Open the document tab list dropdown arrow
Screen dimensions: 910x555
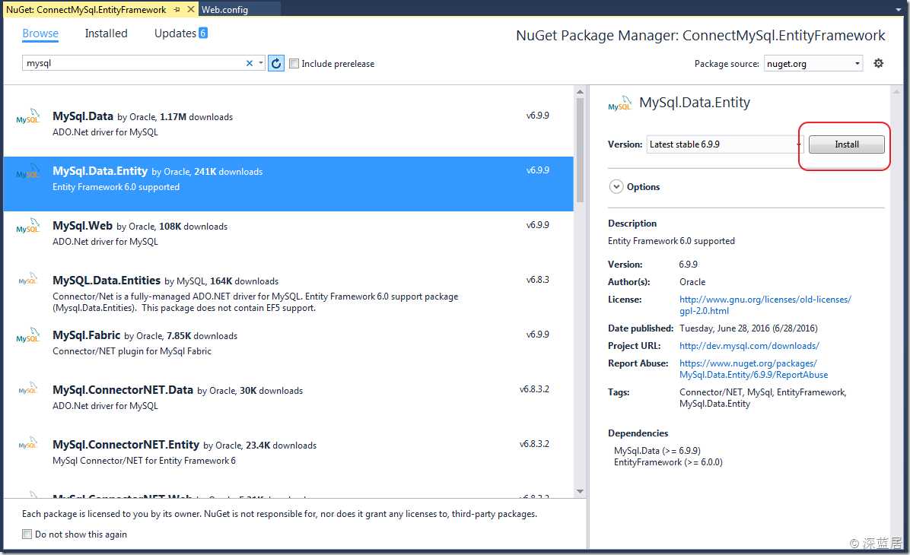(899, 9)
